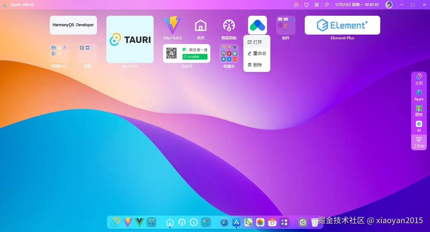430x232 pixels.
Task: Choose 打开 in the context menu
Action: pos(257,42)
